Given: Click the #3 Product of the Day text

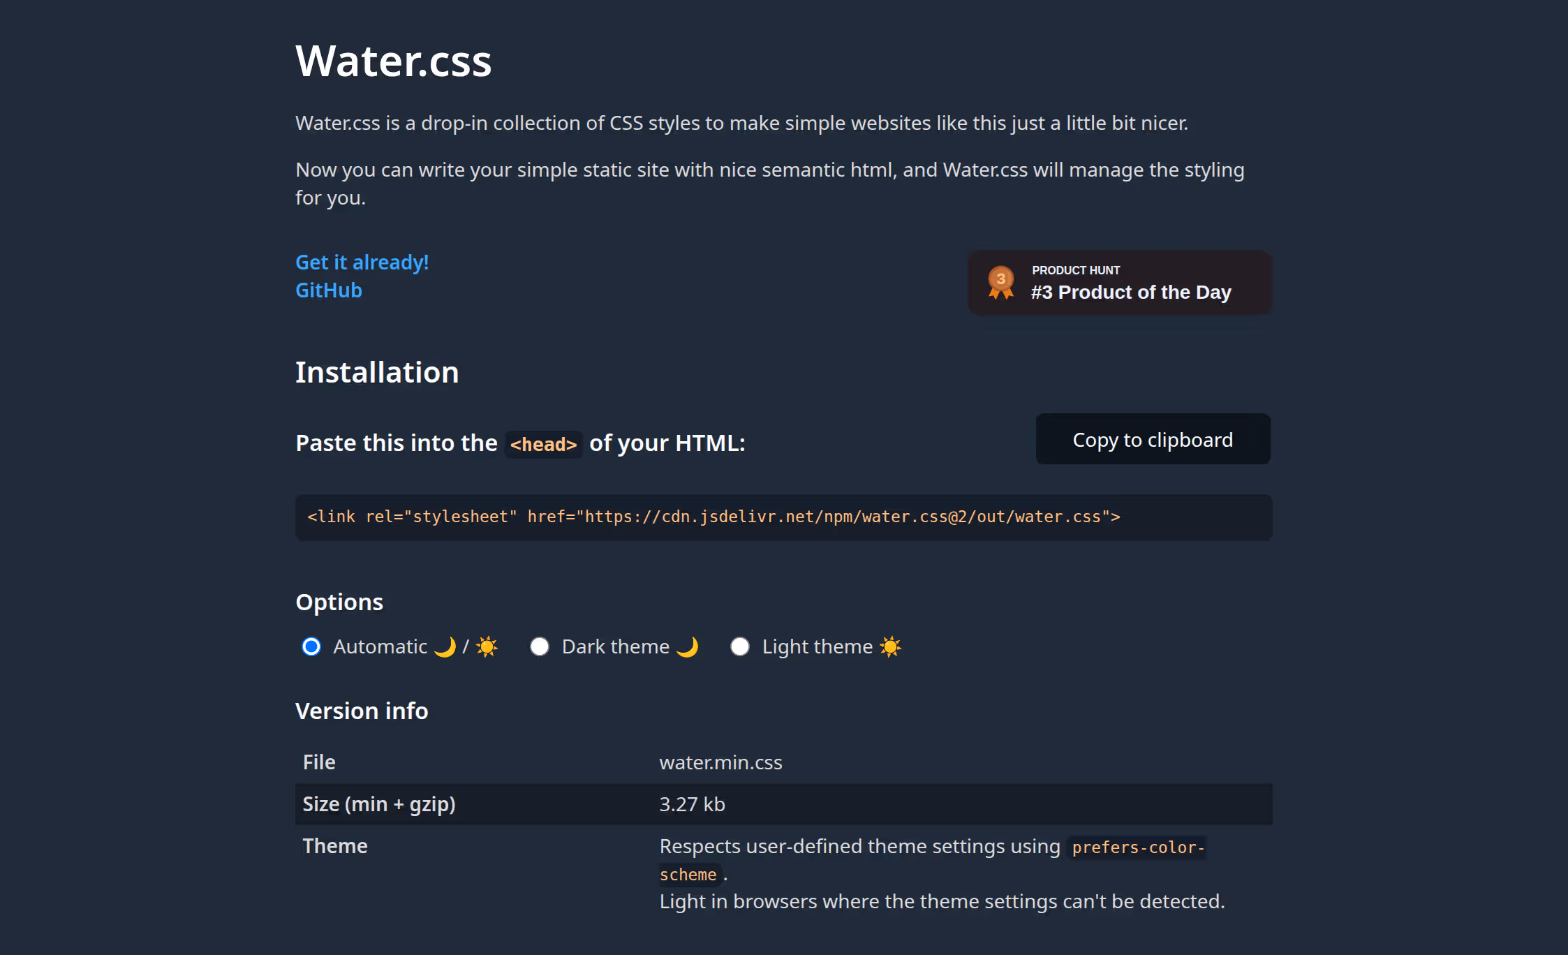Looking at the screenshot, I should [1131, 292].
